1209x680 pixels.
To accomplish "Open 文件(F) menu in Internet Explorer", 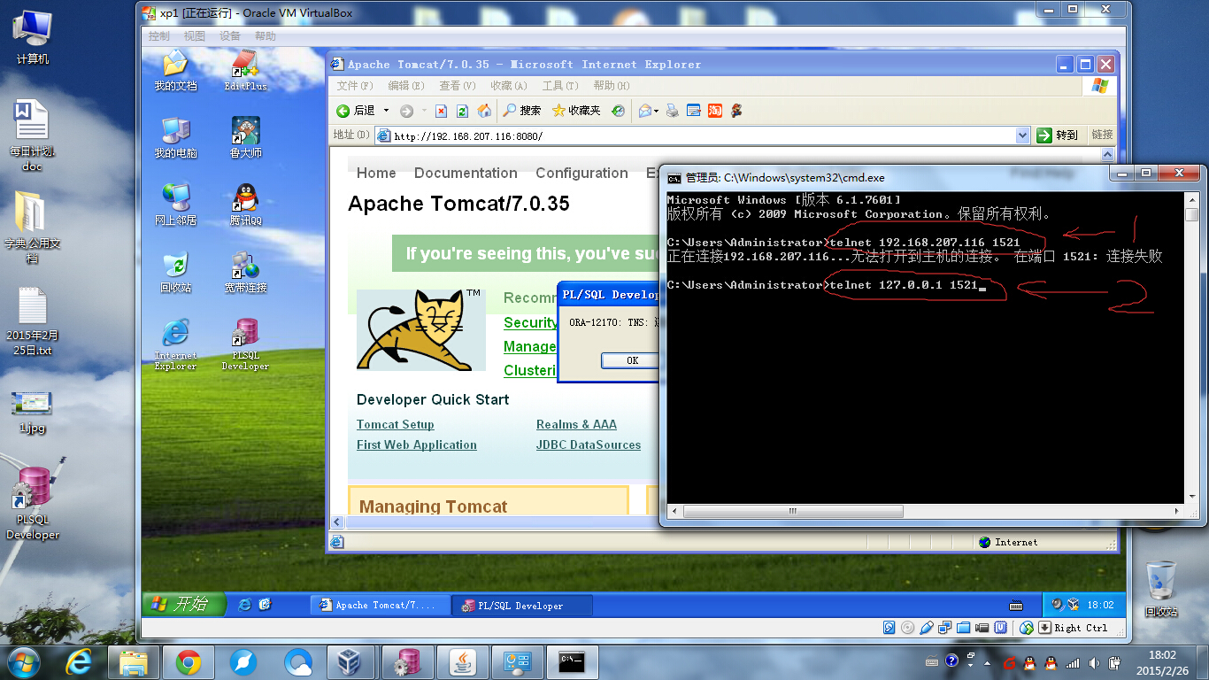I will (355, 86).
